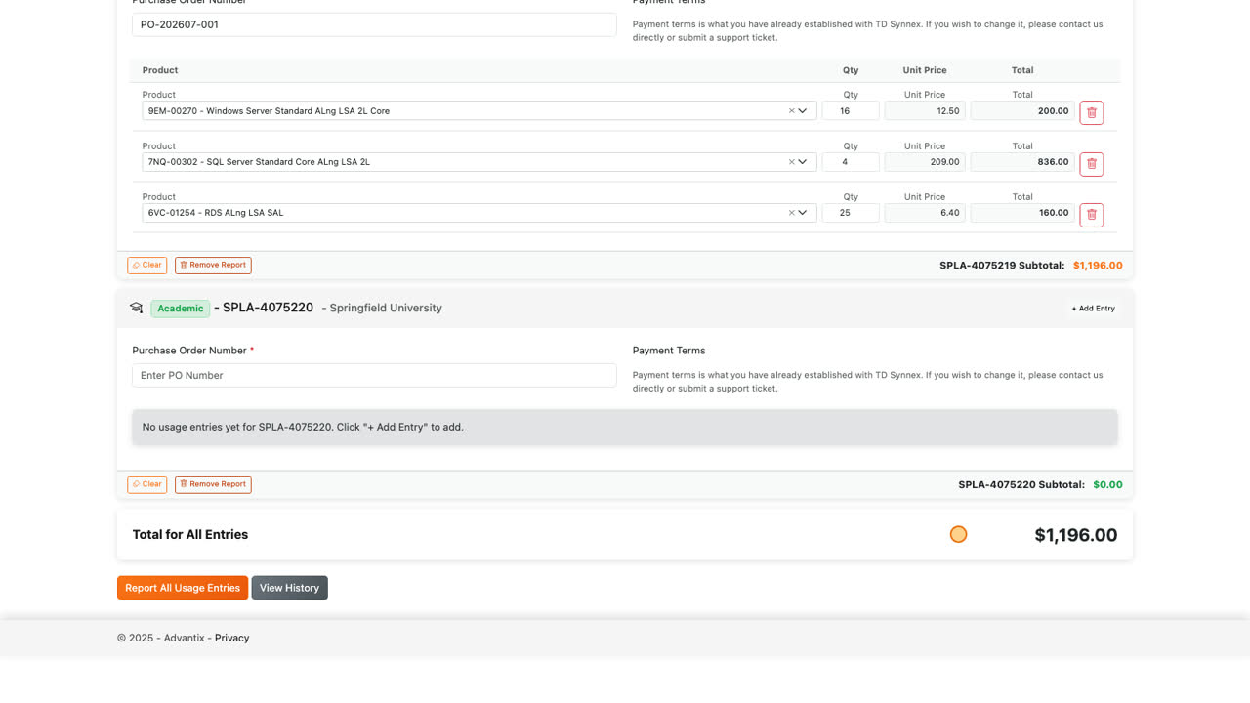Open the SQL Server Standard Core dropdown
Screen dimensions: 1250x703
tap(803, 162)
